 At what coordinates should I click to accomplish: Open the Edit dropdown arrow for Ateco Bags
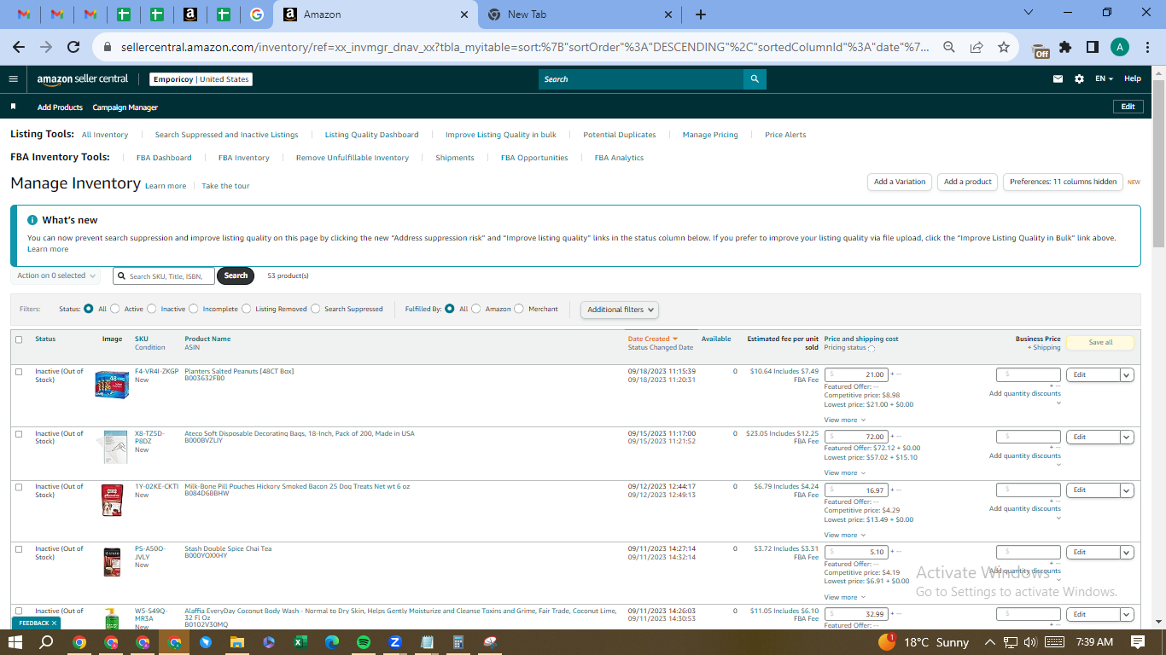1127,437
